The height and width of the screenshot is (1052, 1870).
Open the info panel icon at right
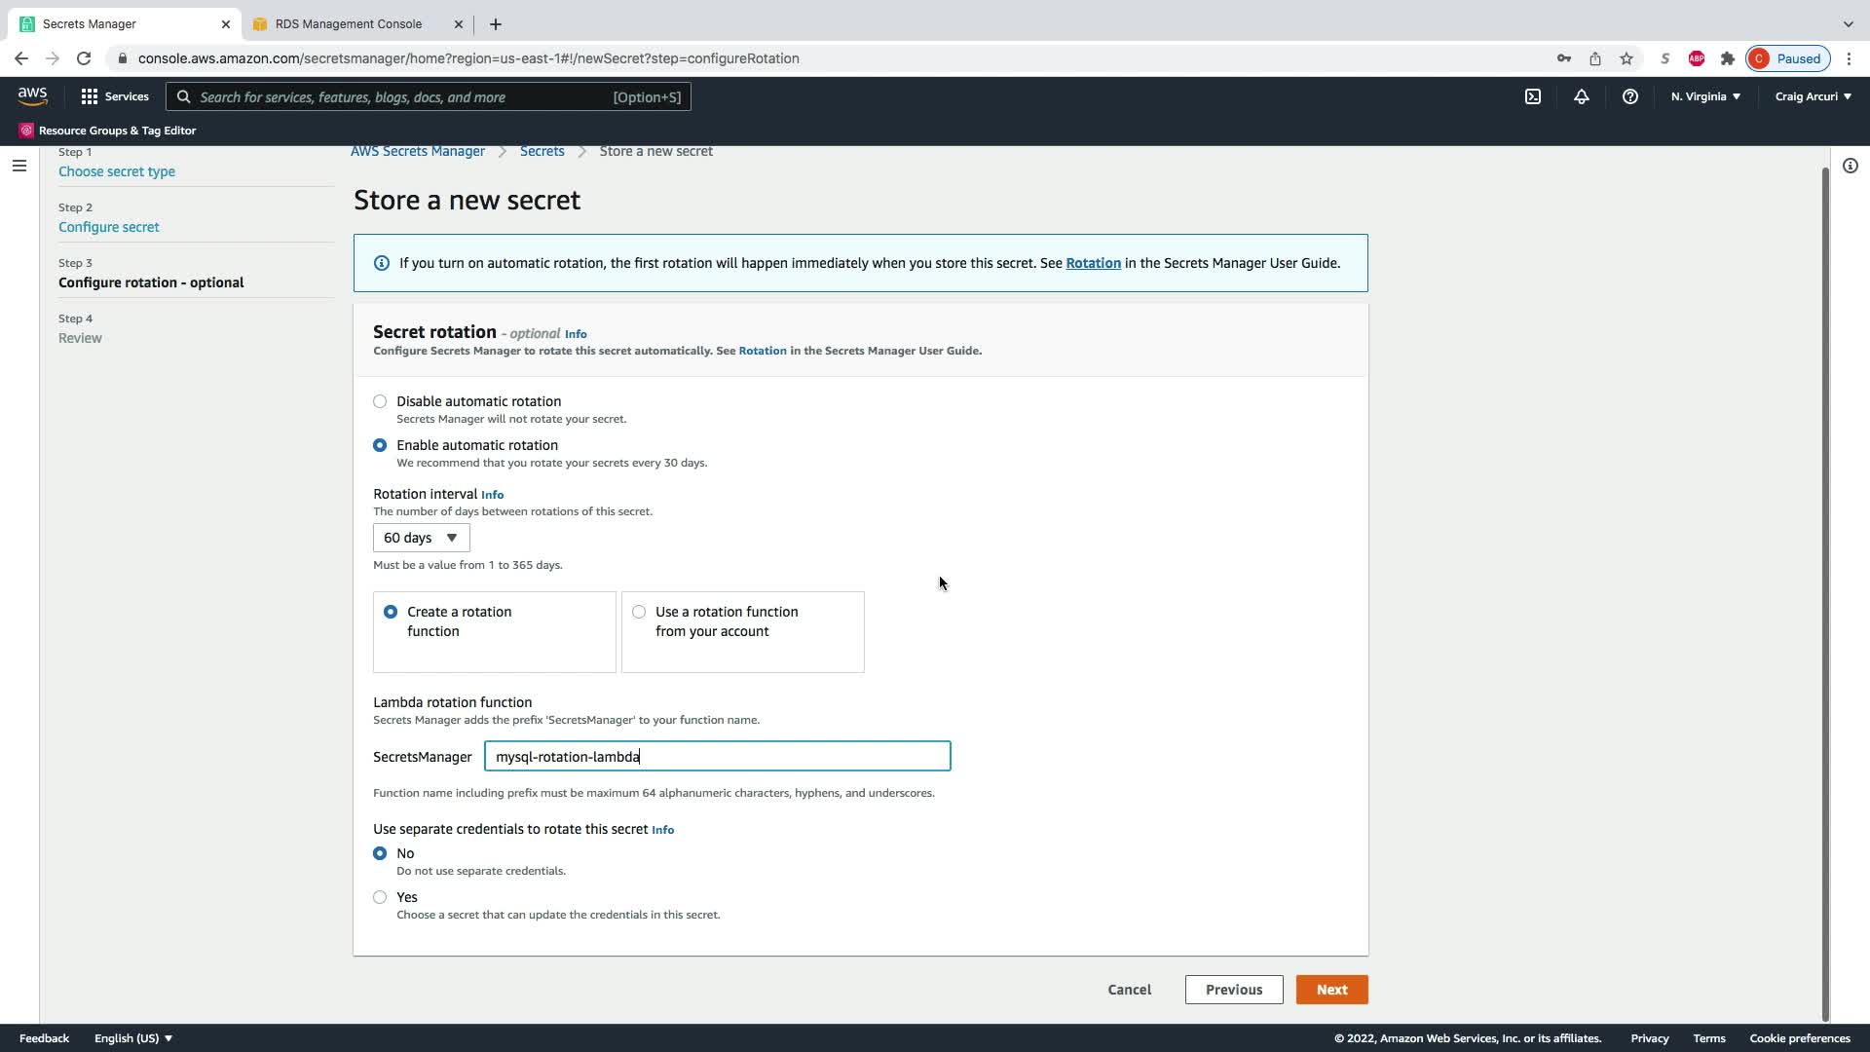[x=1850, y=166]
